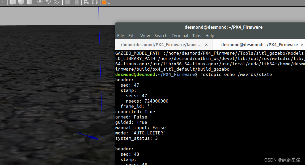305x165 pixels.
Task: Click the 'connected: True' line
Action: tap(135, 112)
